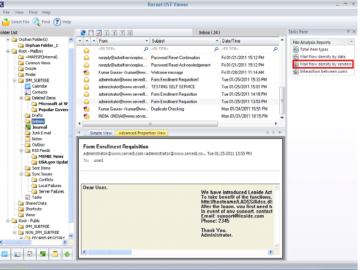The width and height of the screenshot is (360, 270).
Task: Open Total item types report
Action: click(x=314, y=49)
